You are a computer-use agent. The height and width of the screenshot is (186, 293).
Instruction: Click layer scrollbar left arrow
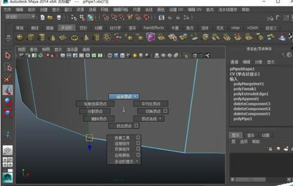coord(232,180)
